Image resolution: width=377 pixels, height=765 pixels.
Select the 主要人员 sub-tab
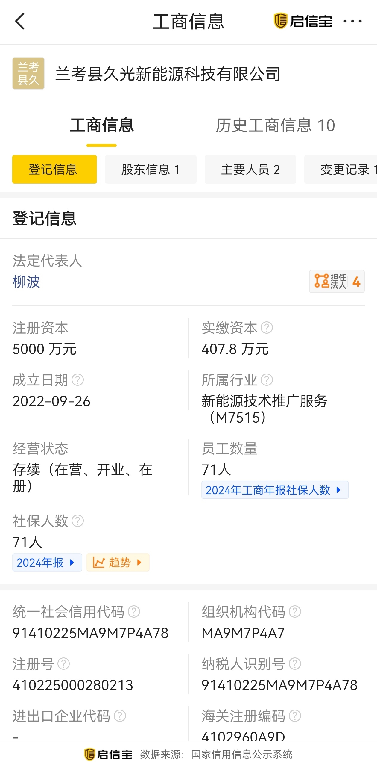(250, 170)
